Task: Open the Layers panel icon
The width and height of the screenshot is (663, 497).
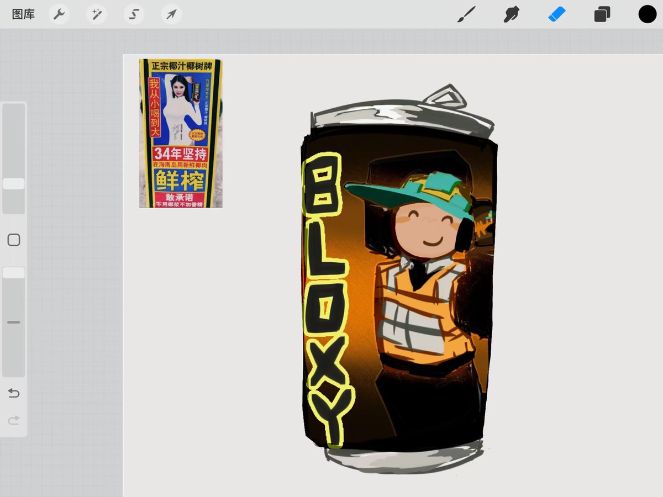Action: coord(602,14)
